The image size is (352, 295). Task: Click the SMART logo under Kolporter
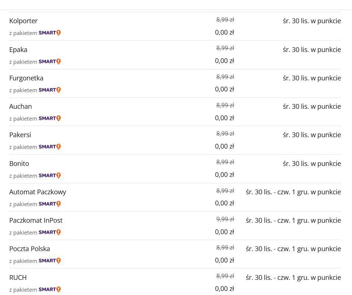tap(50, 33)
